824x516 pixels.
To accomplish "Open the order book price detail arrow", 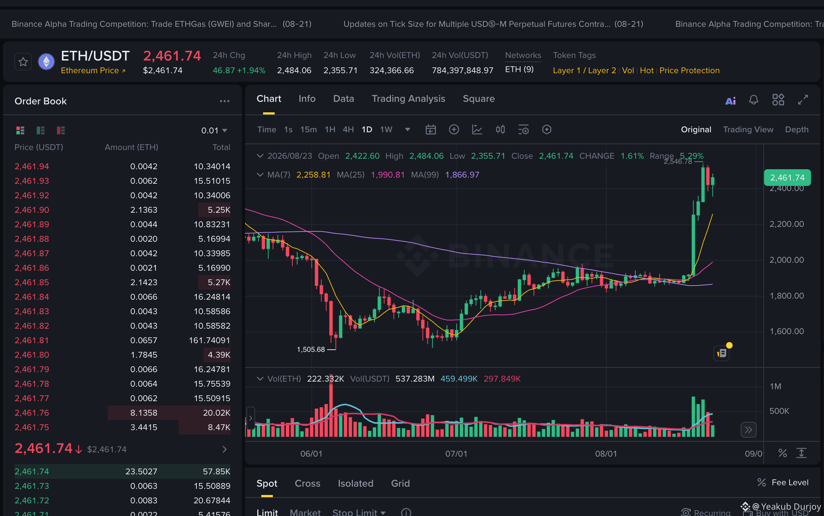I will pos(225,449).
